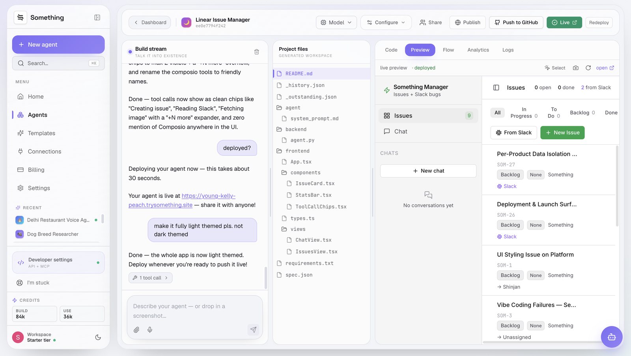
Task: Open the Model dropdown
Action: point(336,22)
